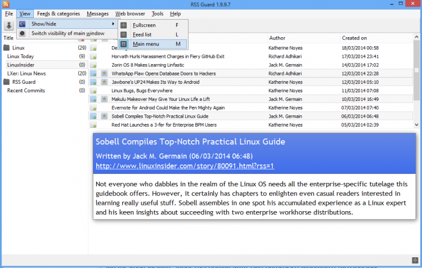422x268 pixels.
Task: Toggle read icon for Makulu Makeover message
Action: coord(93,100)
